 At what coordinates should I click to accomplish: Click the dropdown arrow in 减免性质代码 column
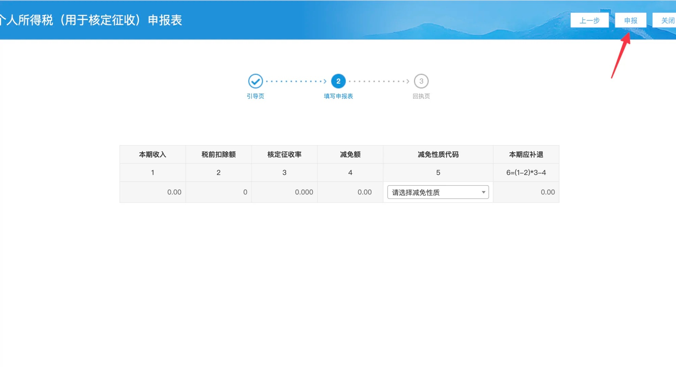click(x=483, y=192)
